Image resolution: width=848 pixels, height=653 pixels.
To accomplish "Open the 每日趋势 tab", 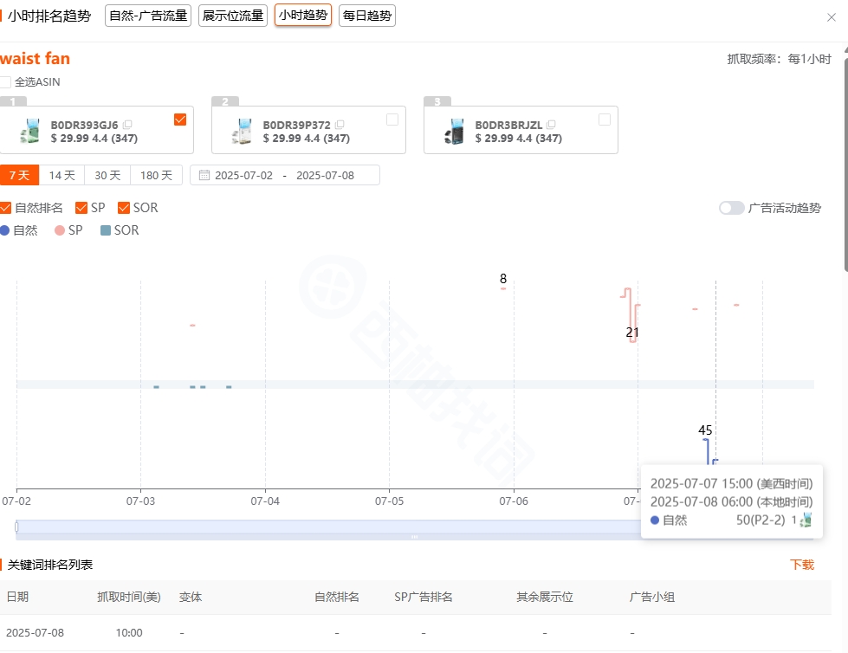I will point(367,16).
